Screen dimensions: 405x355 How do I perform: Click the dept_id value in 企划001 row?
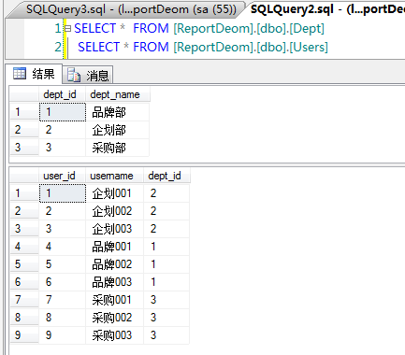click(166, 193)
